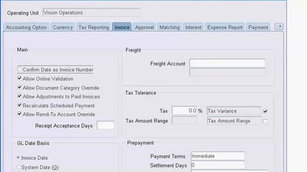Image resolution: width=307 pixels, height=172 pixels.
Task: Switch to the Interest tab
Action: pos(193,27)
